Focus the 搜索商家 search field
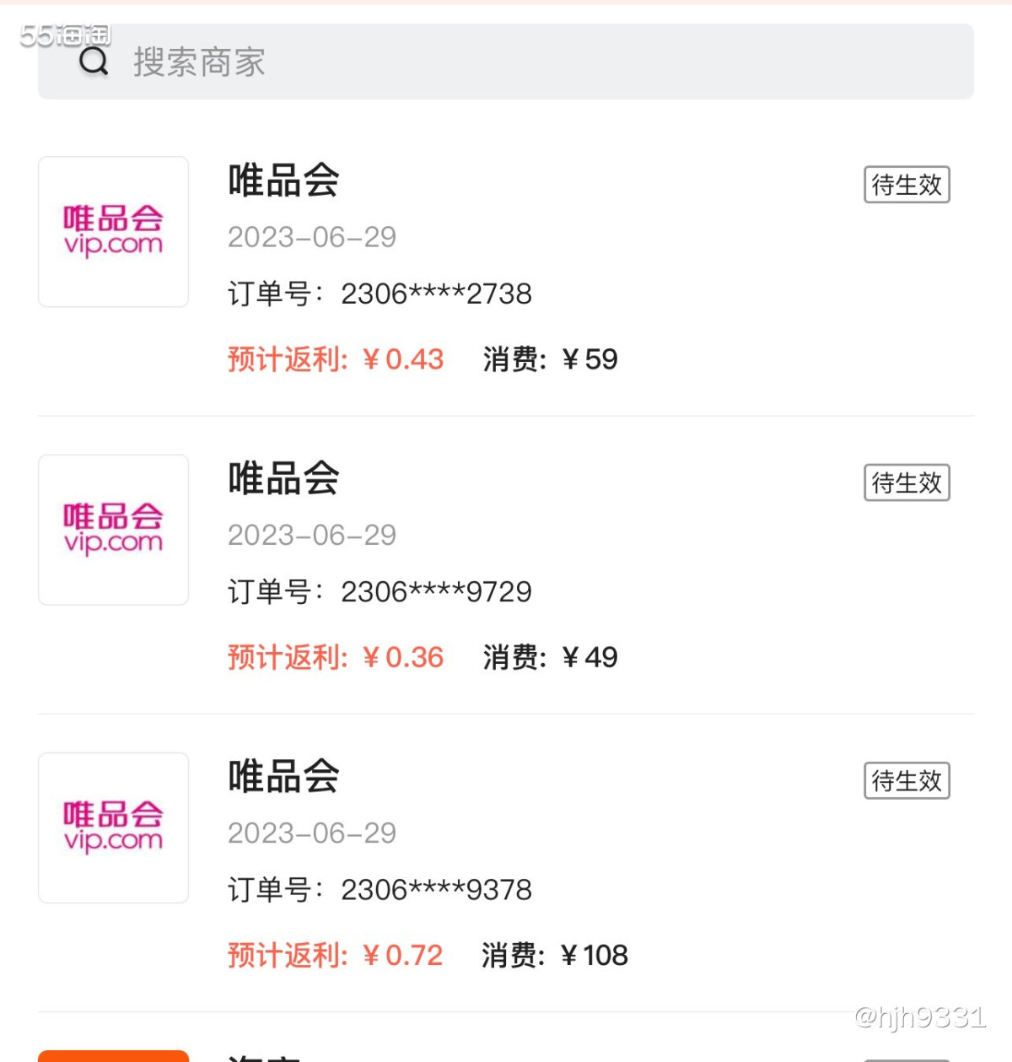Image resolution: width=1012 pixels, height=1062 pixels. pos(506,62)
